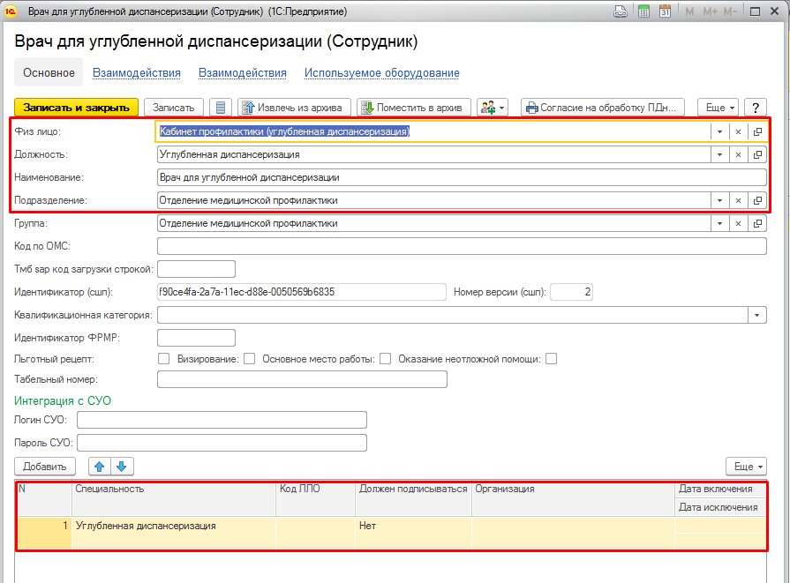
Task: Click the document list icon next to Записать
Action: [x=222, y=108]
